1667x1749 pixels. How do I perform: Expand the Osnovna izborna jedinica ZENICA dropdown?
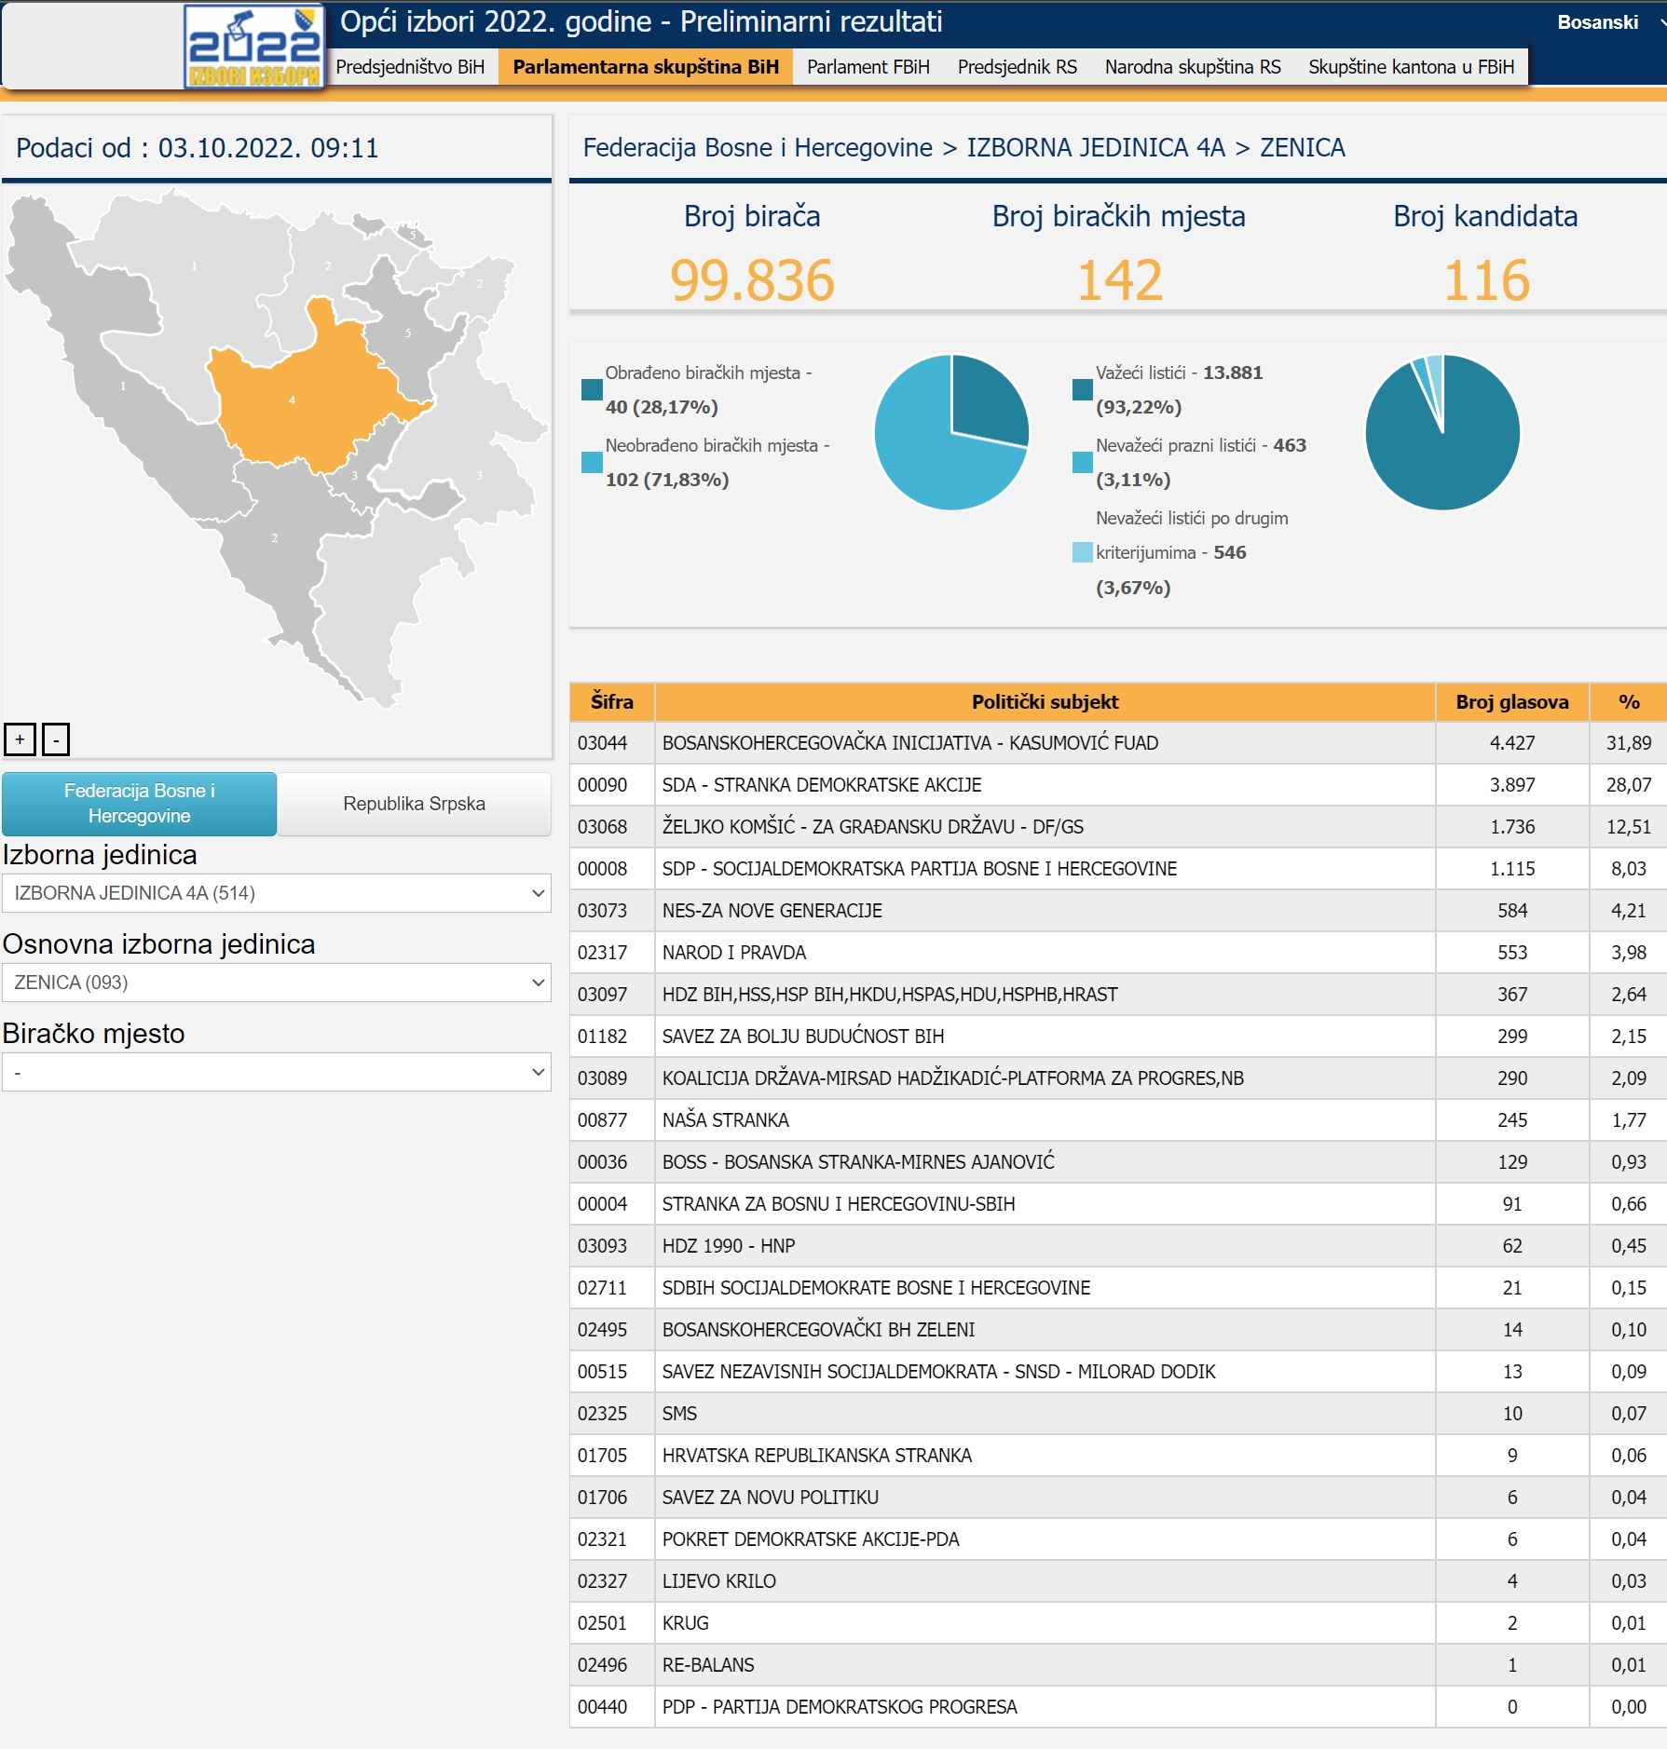point(277,983)
